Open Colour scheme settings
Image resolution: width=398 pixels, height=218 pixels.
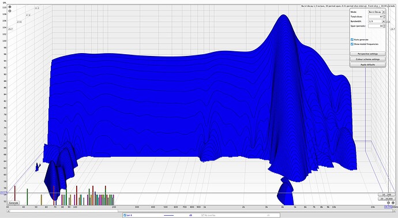[x=367, y=59]
